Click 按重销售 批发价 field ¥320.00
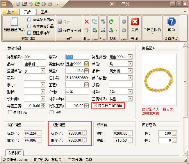Image resolution: width=189 pixels, height=164 pixels. coord(77,140)
